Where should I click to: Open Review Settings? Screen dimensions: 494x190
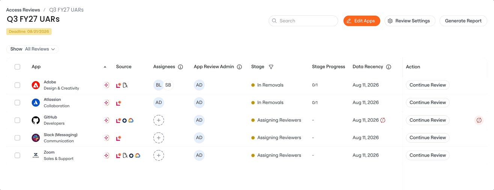point(410,21)
